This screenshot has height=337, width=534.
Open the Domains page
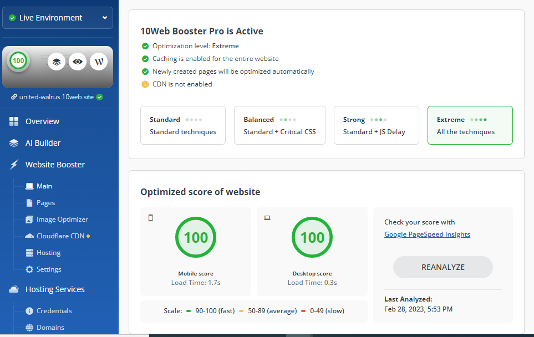50,328
